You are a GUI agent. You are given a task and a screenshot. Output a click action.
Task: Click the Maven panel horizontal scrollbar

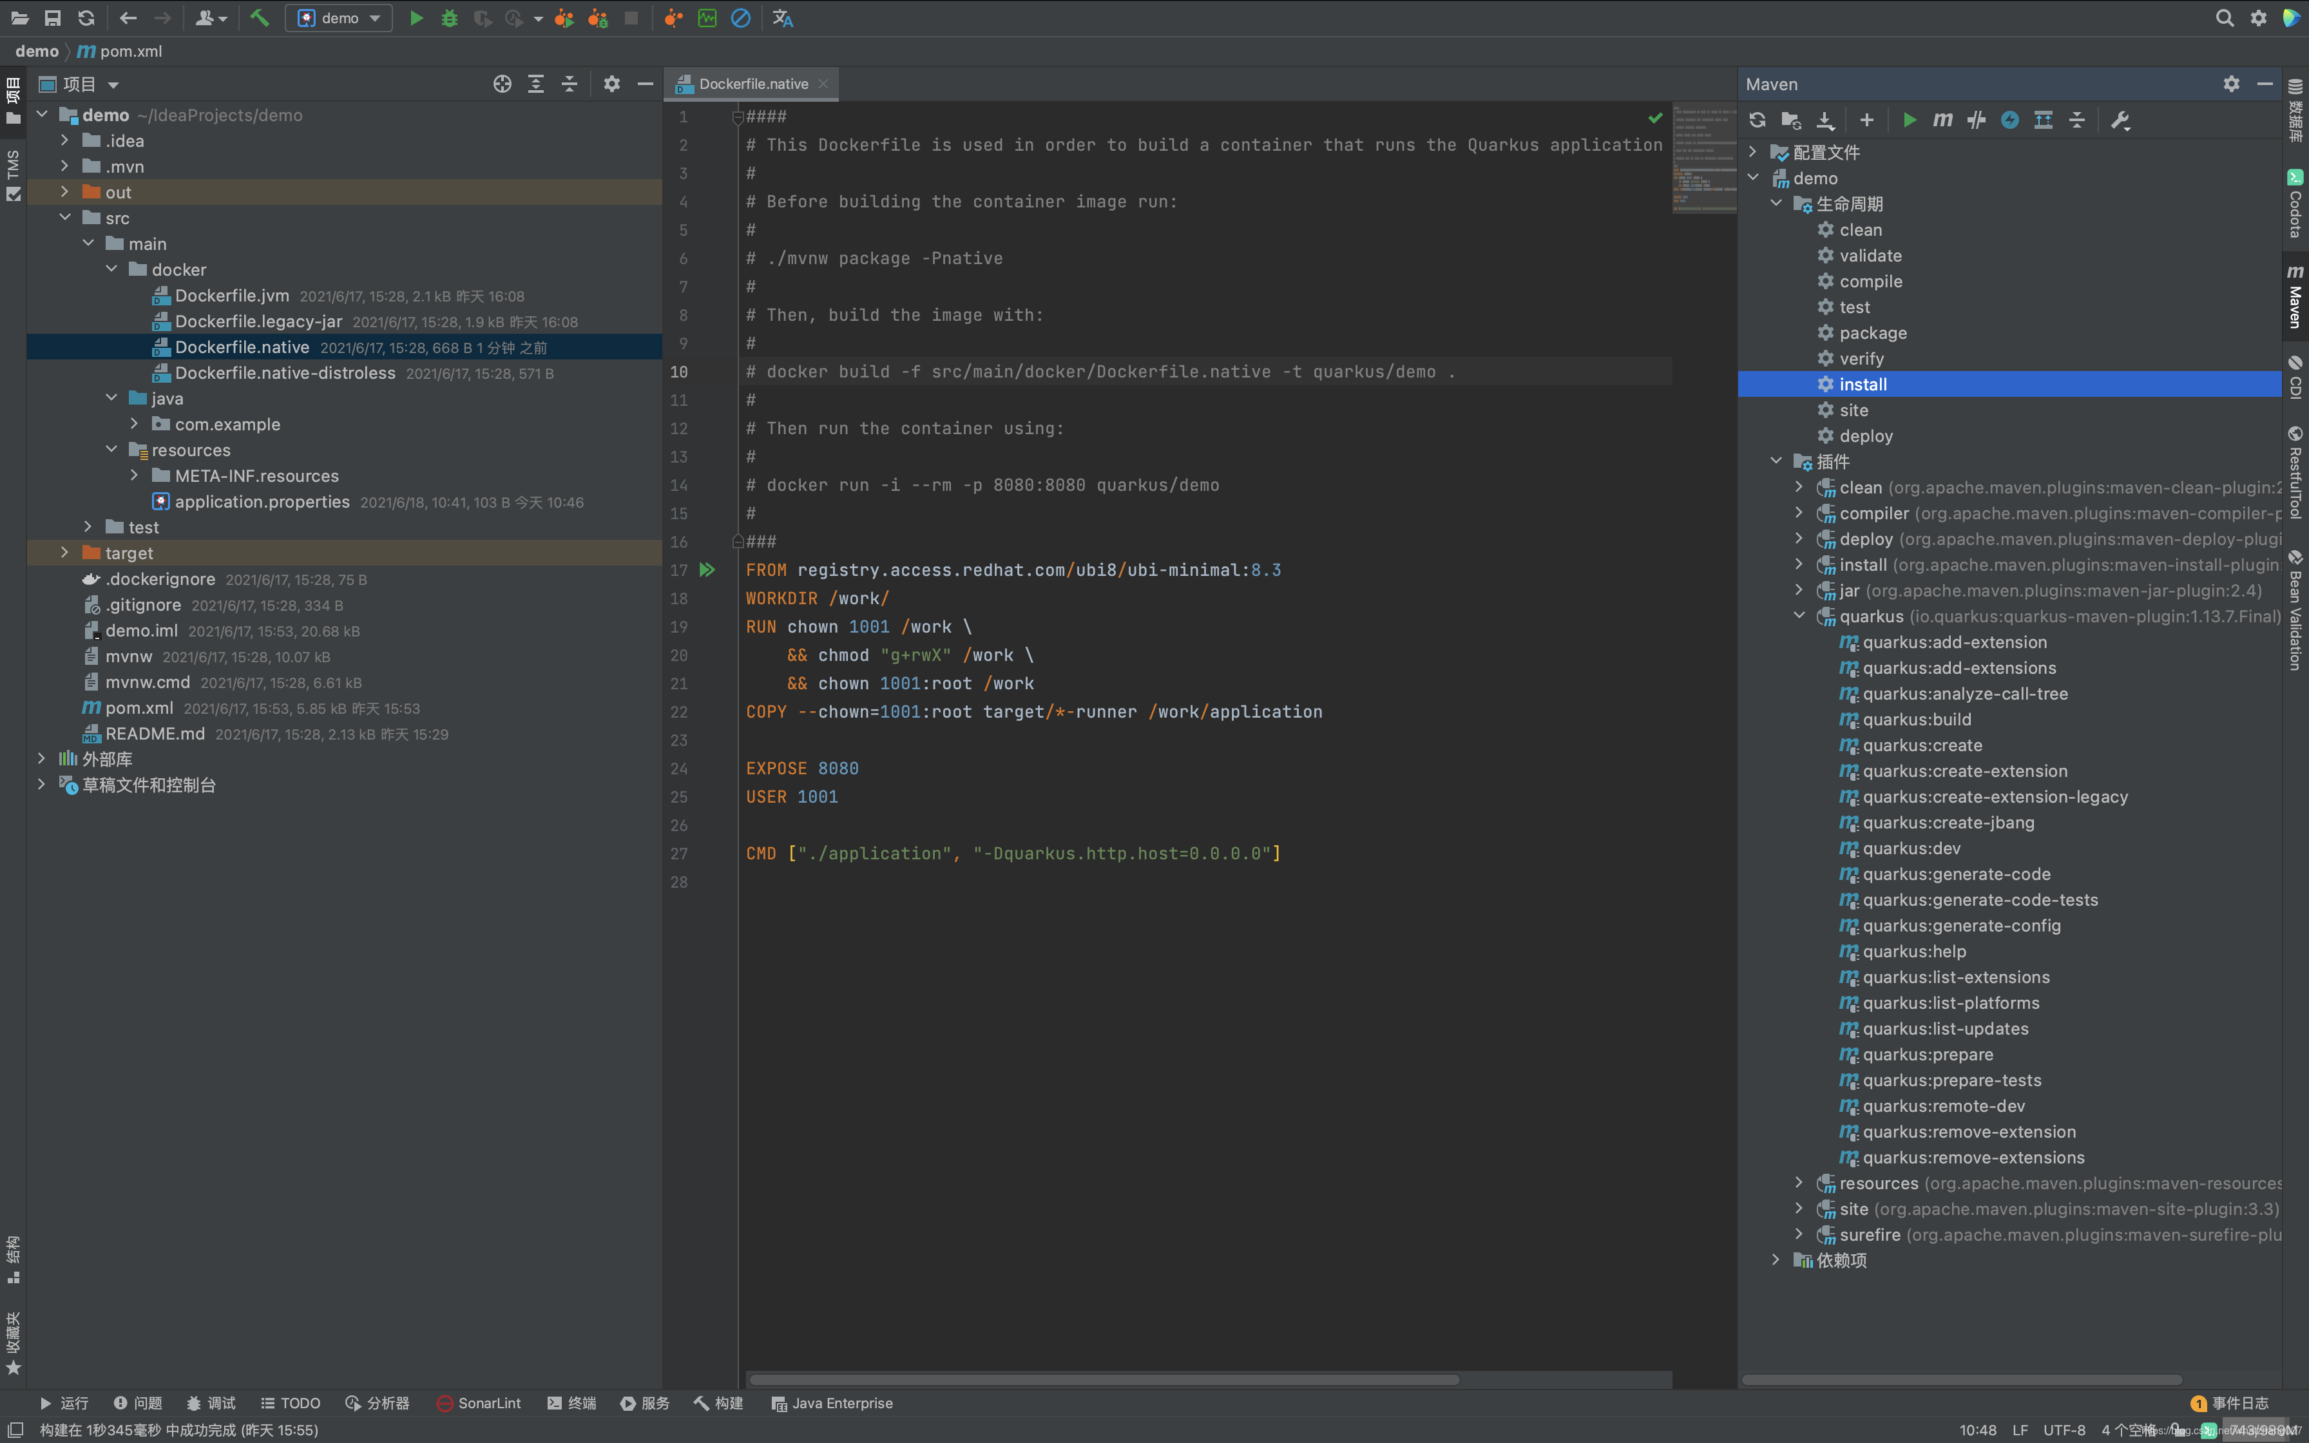click(x=1962, y=1379)
